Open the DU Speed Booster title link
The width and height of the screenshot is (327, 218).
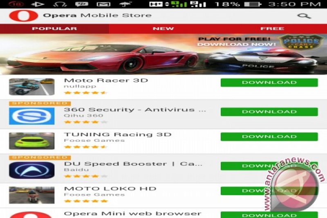133,164
